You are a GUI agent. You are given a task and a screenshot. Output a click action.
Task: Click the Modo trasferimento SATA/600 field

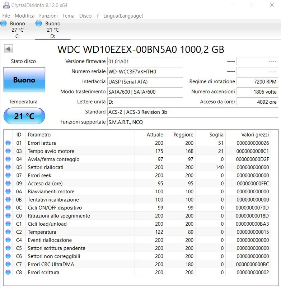coord(145,92)
